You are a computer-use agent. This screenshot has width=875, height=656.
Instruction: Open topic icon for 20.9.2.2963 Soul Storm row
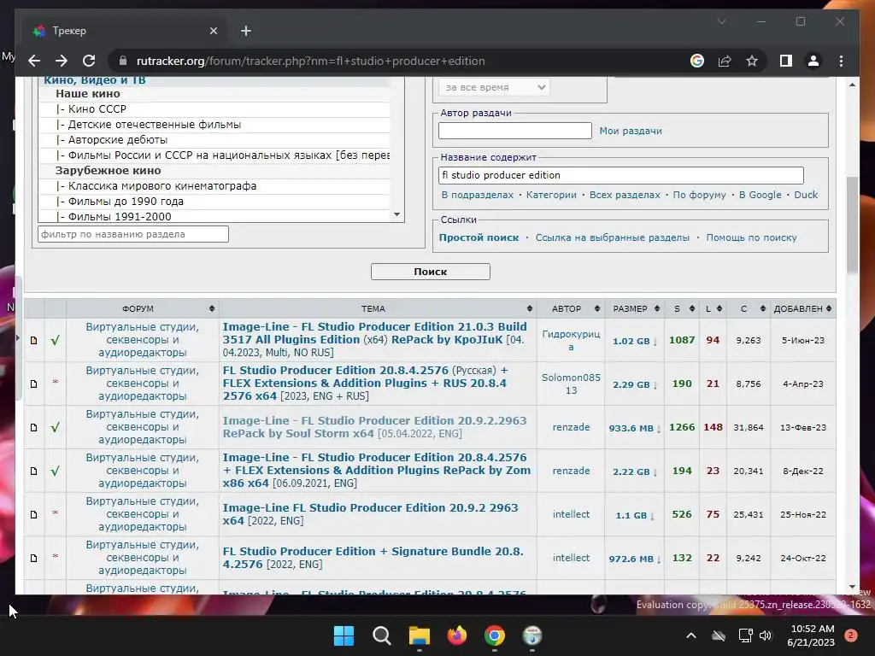click(34, 427)
